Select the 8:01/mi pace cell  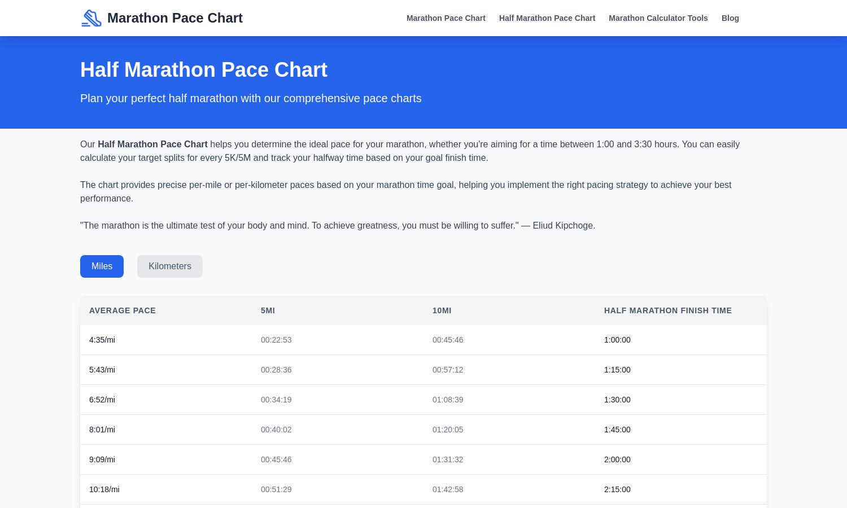tap(102, 430)
